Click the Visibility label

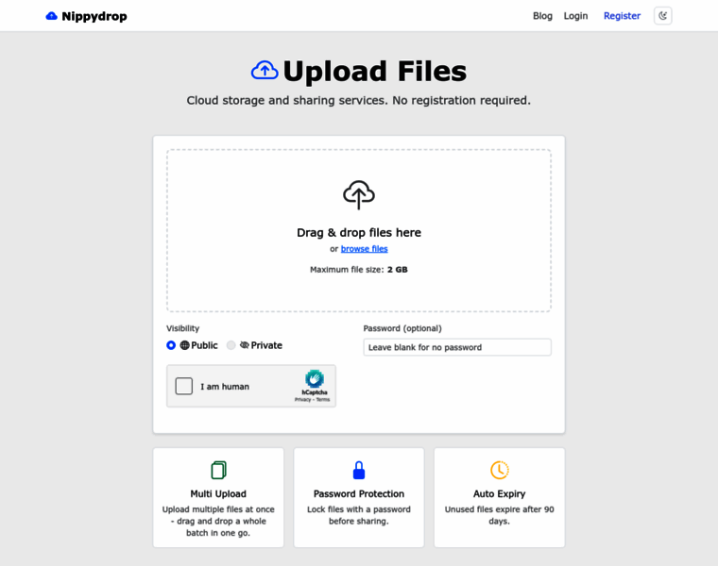pyautogui.click(x=182, y=328)
